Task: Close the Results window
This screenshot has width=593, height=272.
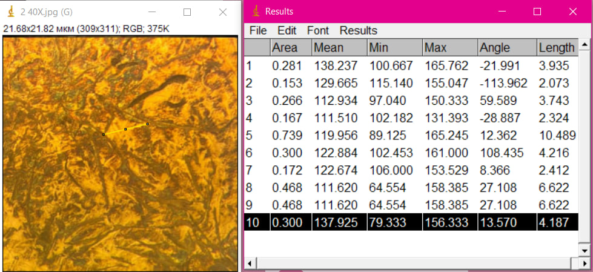Action: click(x=572, y=12)
